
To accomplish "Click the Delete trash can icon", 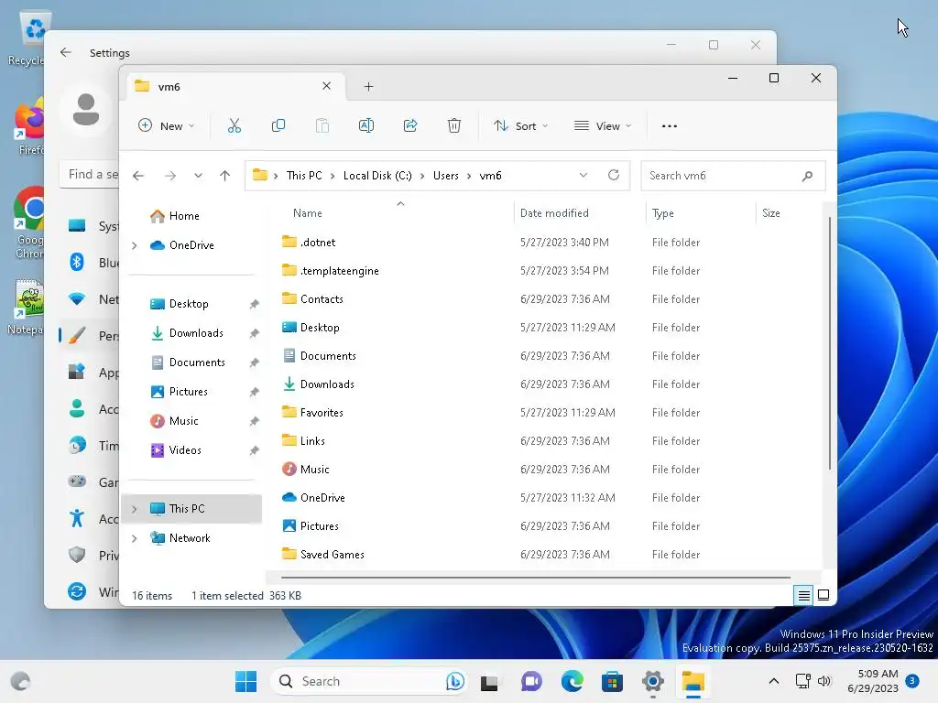I will pyautogui.click(x=454, y=125).
